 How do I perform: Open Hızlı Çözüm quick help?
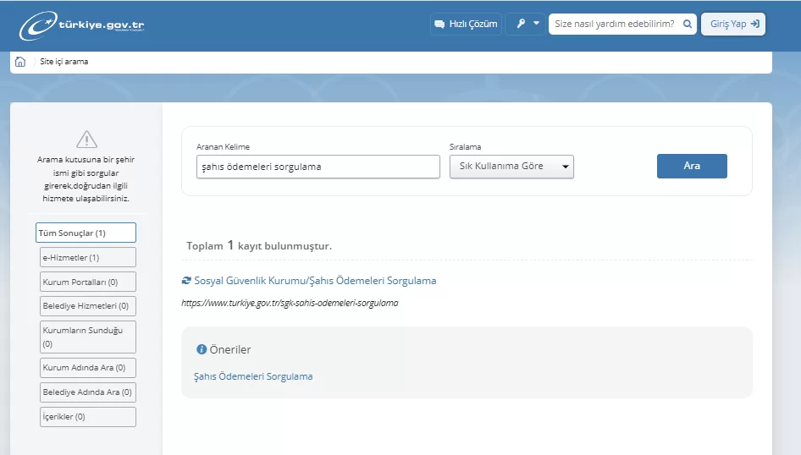(466, 24)
